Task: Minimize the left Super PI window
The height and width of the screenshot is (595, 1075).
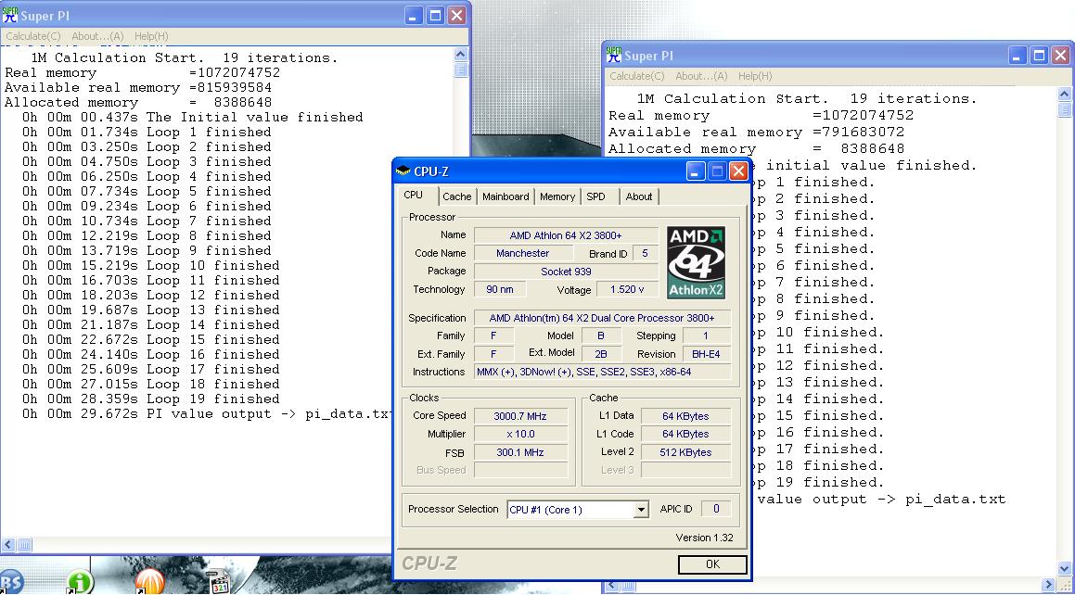Action: click(x=413, y=16)
